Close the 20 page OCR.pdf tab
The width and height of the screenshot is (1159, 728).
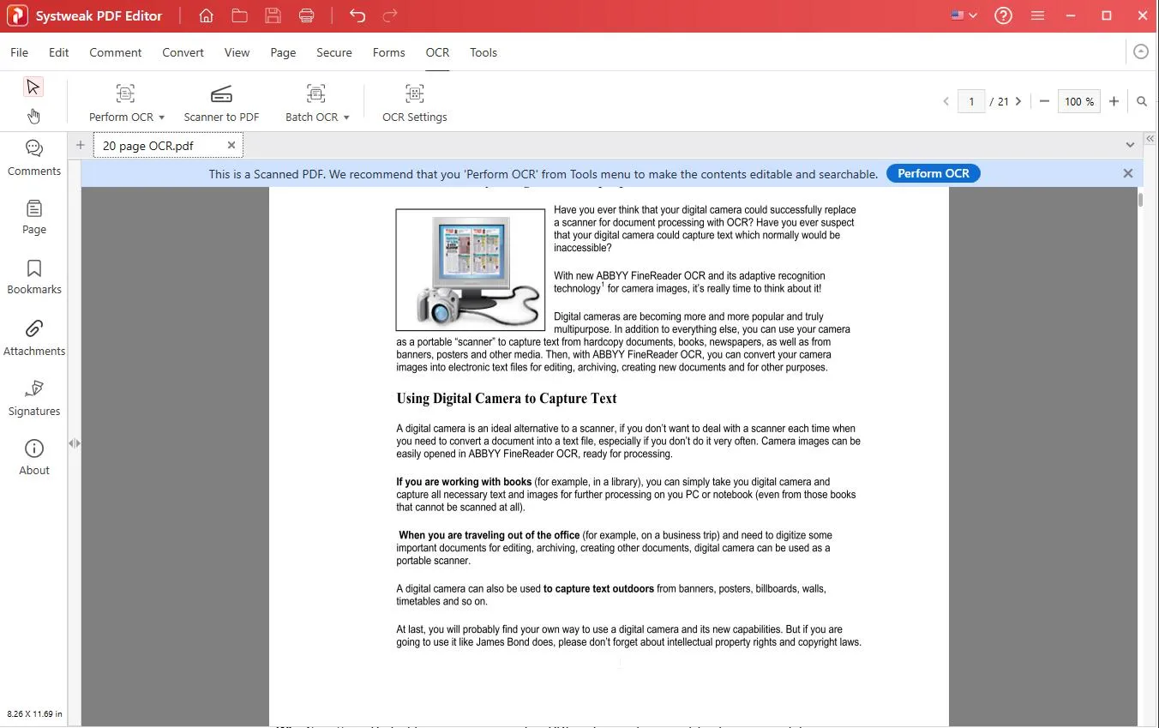tap(231, 145)
